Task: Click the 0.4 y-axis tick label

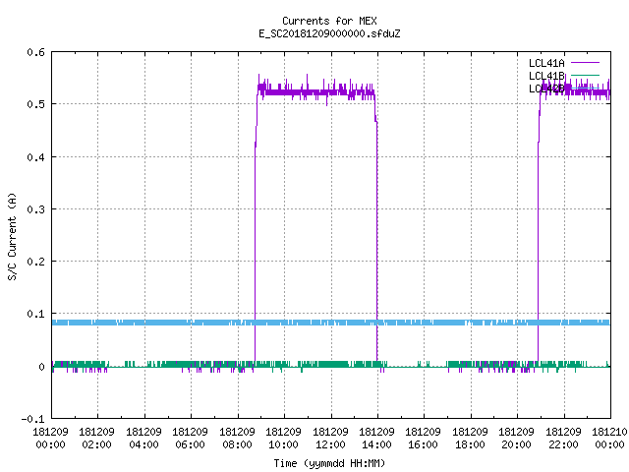Action: tap(35, 157)
